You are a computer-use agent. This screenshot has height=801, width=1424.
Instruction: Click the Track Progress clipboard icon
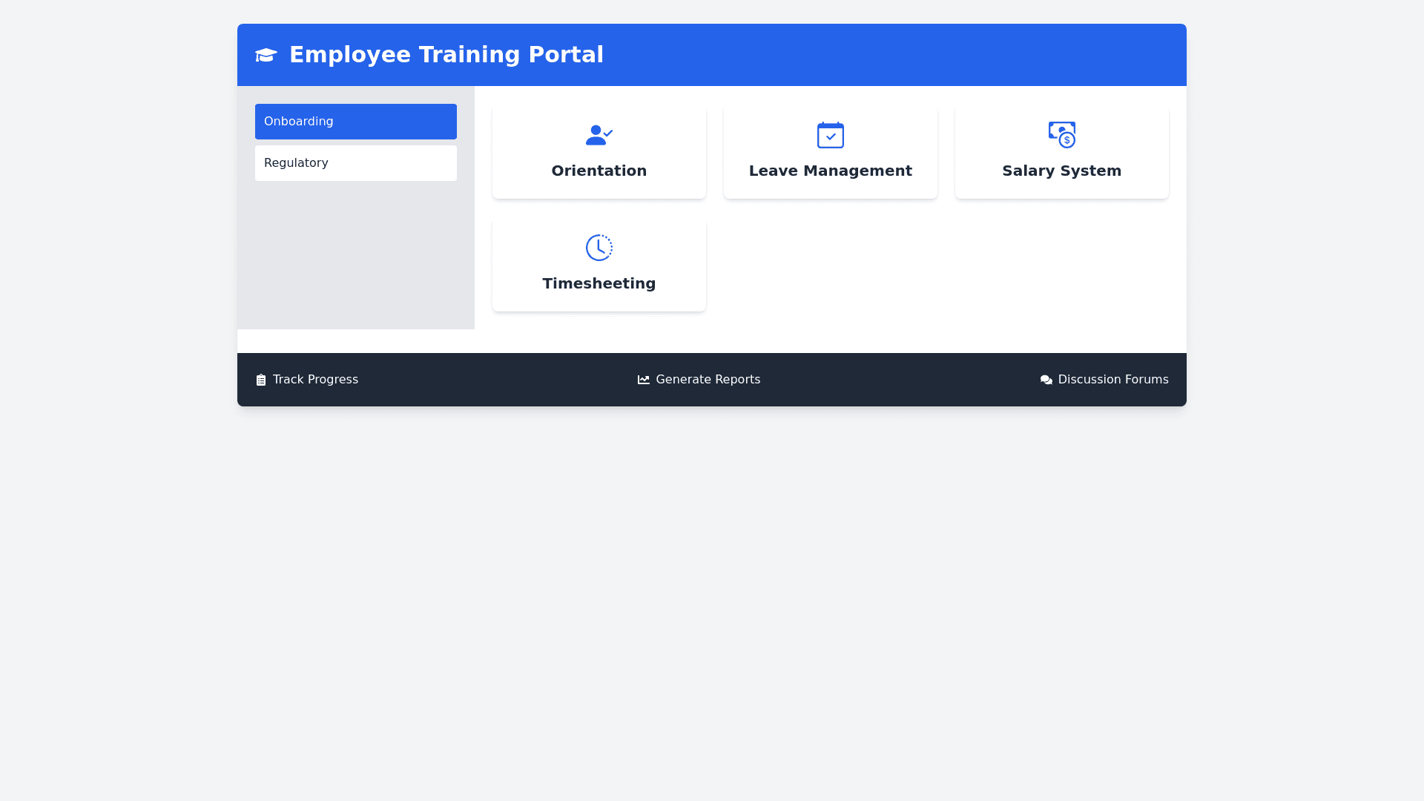tap(261, 380)
